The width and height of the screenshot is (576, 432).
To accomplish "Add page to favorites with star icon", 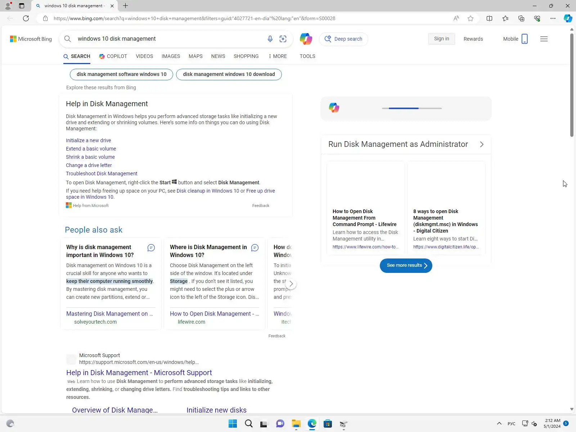I will tap(471, 18).
